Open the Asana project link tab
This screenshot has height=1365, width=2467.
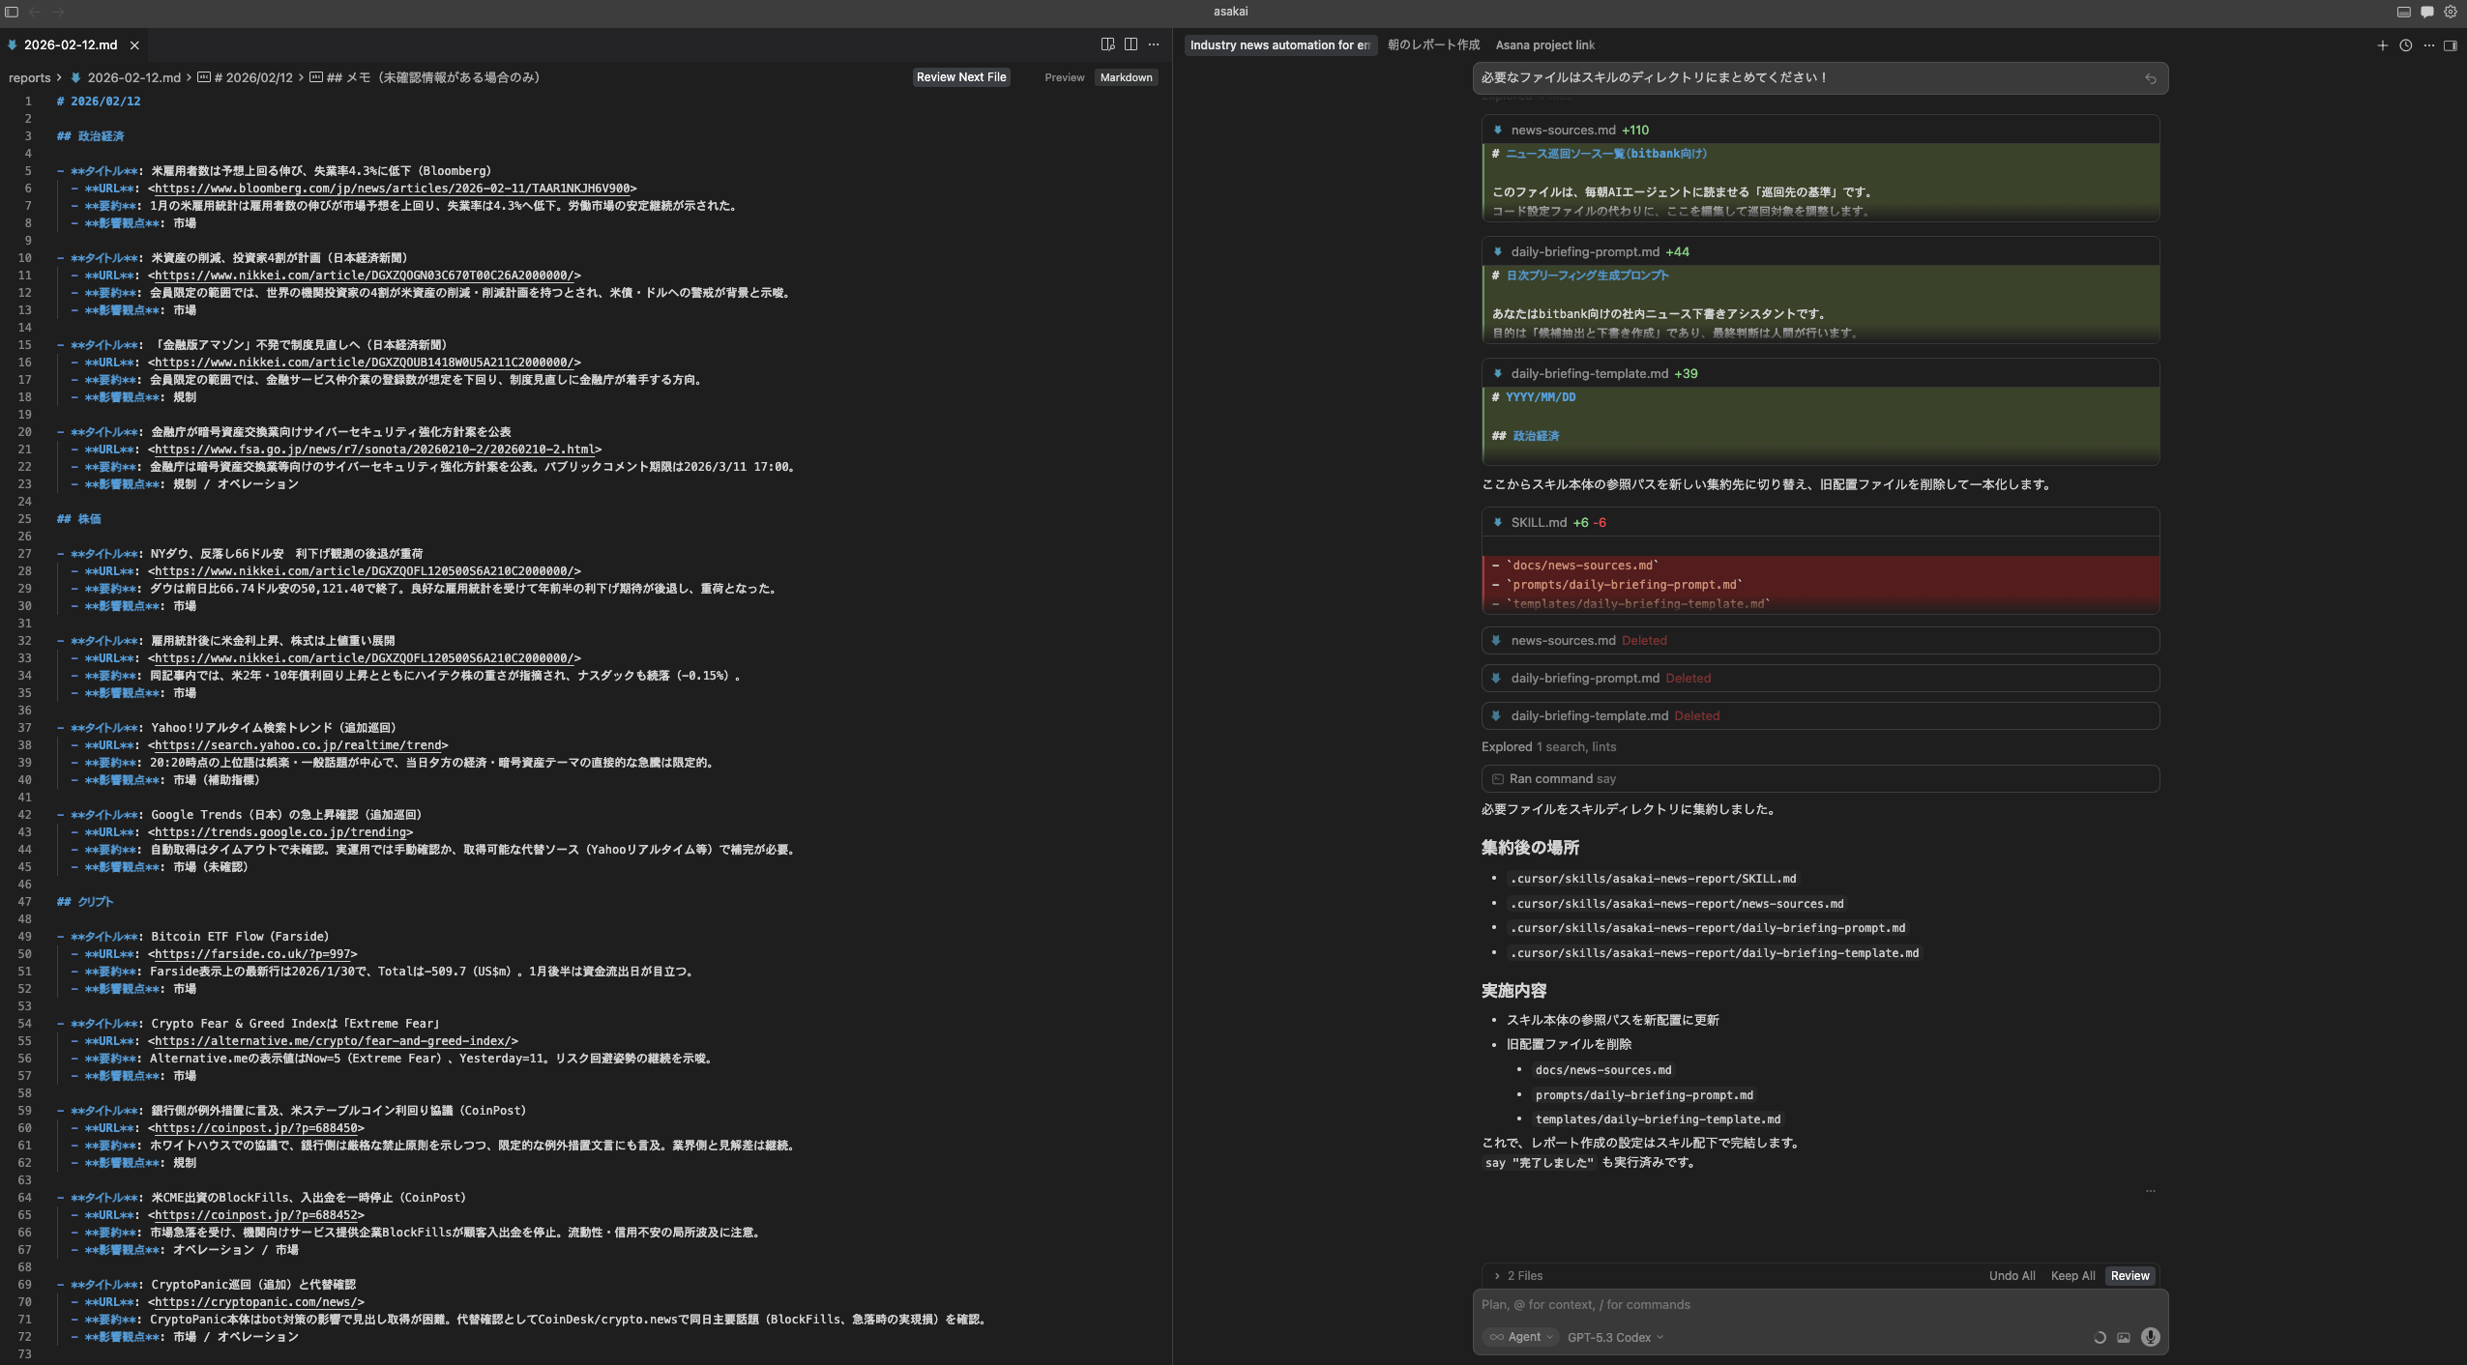click(1544, 45)
